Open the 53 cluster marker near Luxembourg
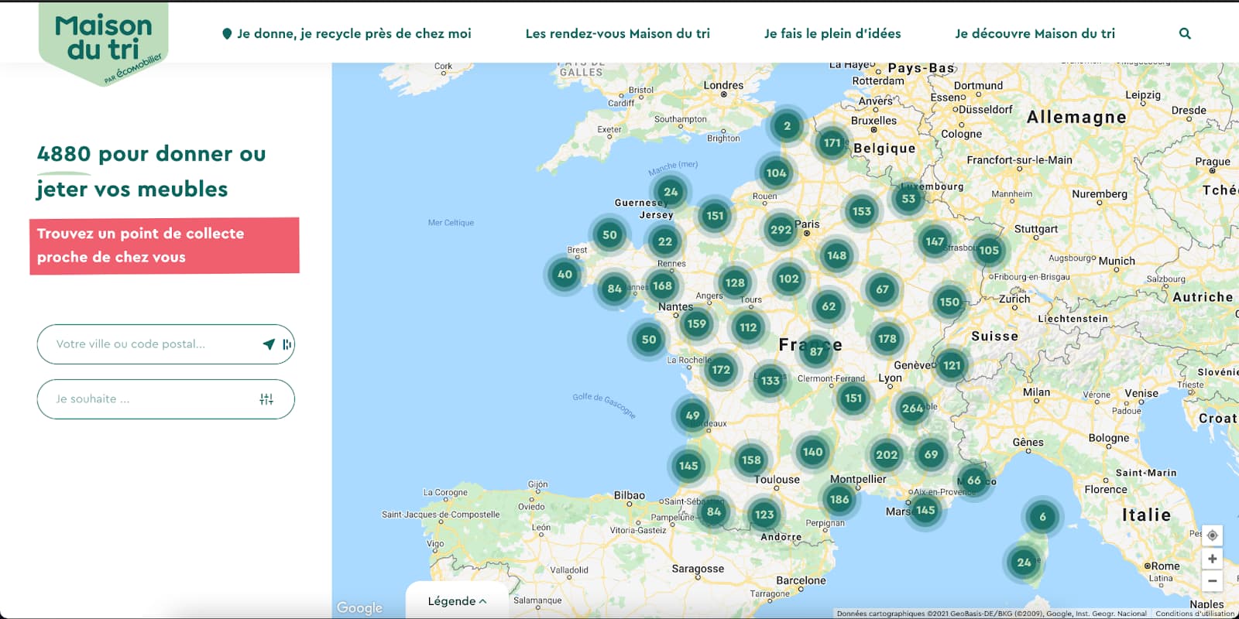This screenshot has width=1239, height=619. [908, 199]
